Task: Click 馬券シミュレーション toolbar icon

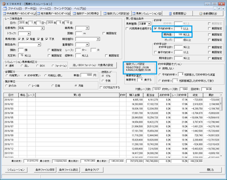Action: (134, 14)
